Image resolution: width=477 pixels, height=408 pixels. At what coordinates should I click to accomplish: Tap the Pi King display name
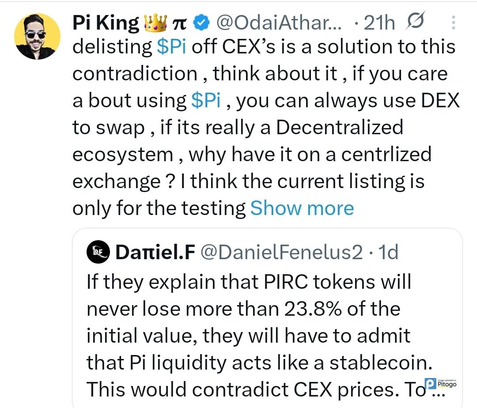point(105,23)
